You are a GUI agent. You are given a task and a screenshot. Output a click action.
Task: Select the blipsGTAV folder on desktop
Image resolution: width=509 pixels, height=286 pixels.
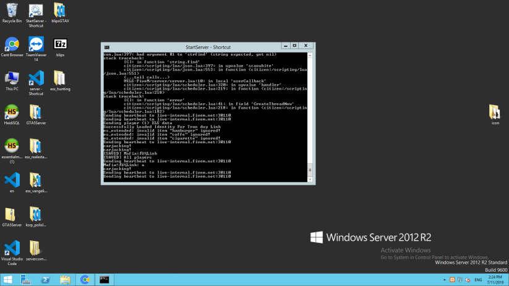tap(60, 13)
